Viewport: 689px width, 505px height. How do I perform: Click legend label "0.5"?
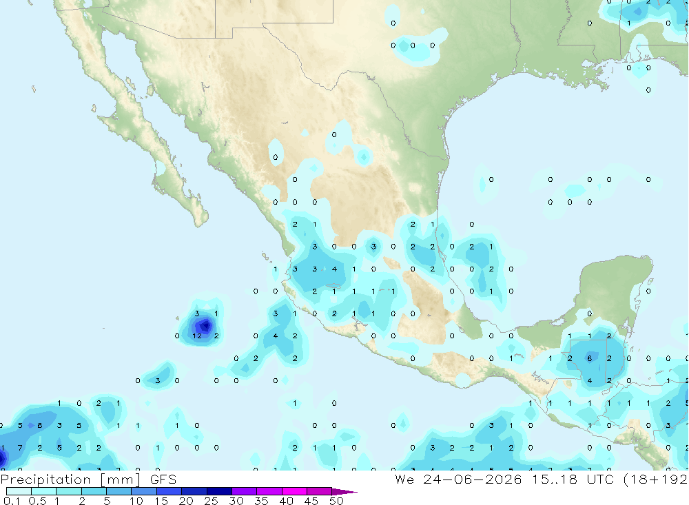point(37,501)
